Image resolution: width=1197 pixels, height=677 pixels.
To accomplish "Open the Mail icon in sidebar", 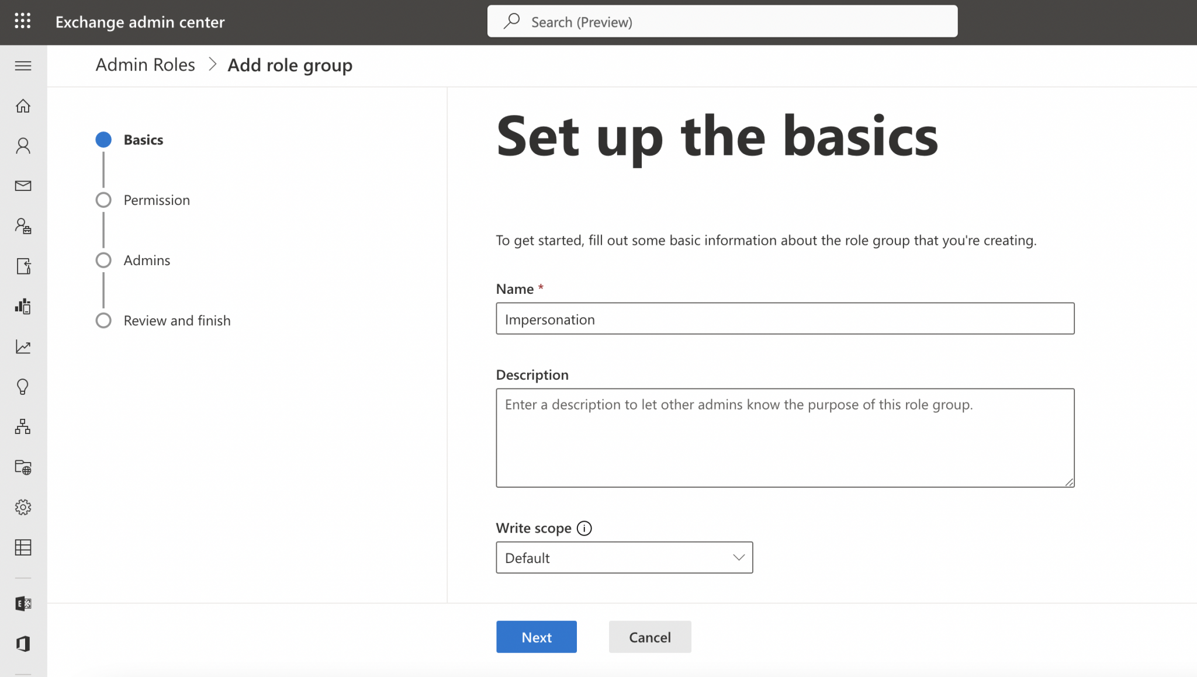I will (x=23, y=186).
